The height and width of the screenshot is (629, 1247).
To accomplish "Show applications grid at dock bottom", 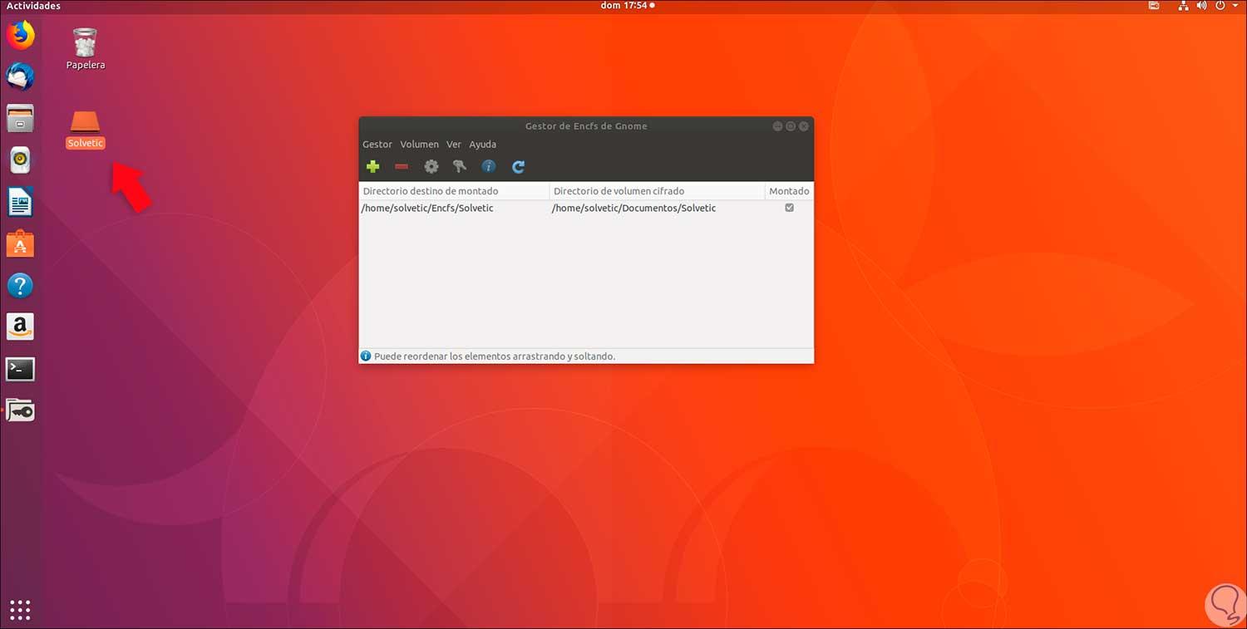I will 20,610.
